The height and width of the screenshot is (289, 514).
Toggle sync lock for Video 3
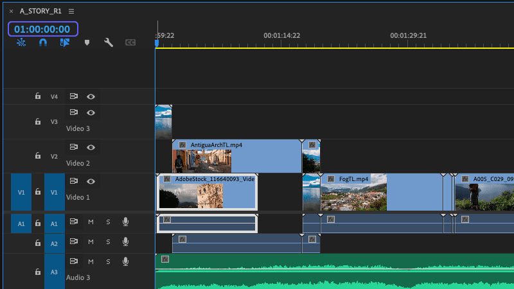(x=74, y=112)
